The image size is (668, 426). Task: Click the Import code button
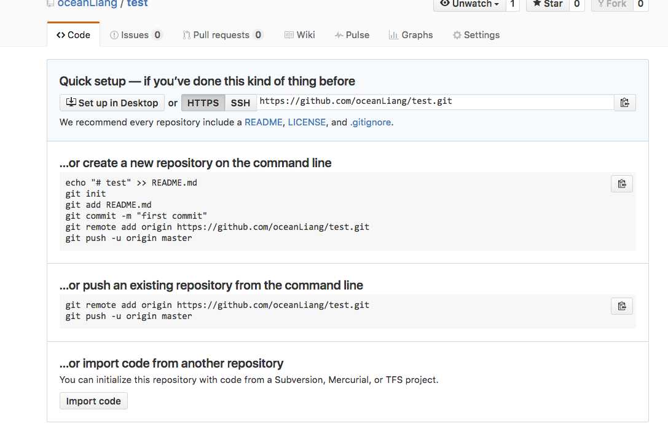(93, 401)
